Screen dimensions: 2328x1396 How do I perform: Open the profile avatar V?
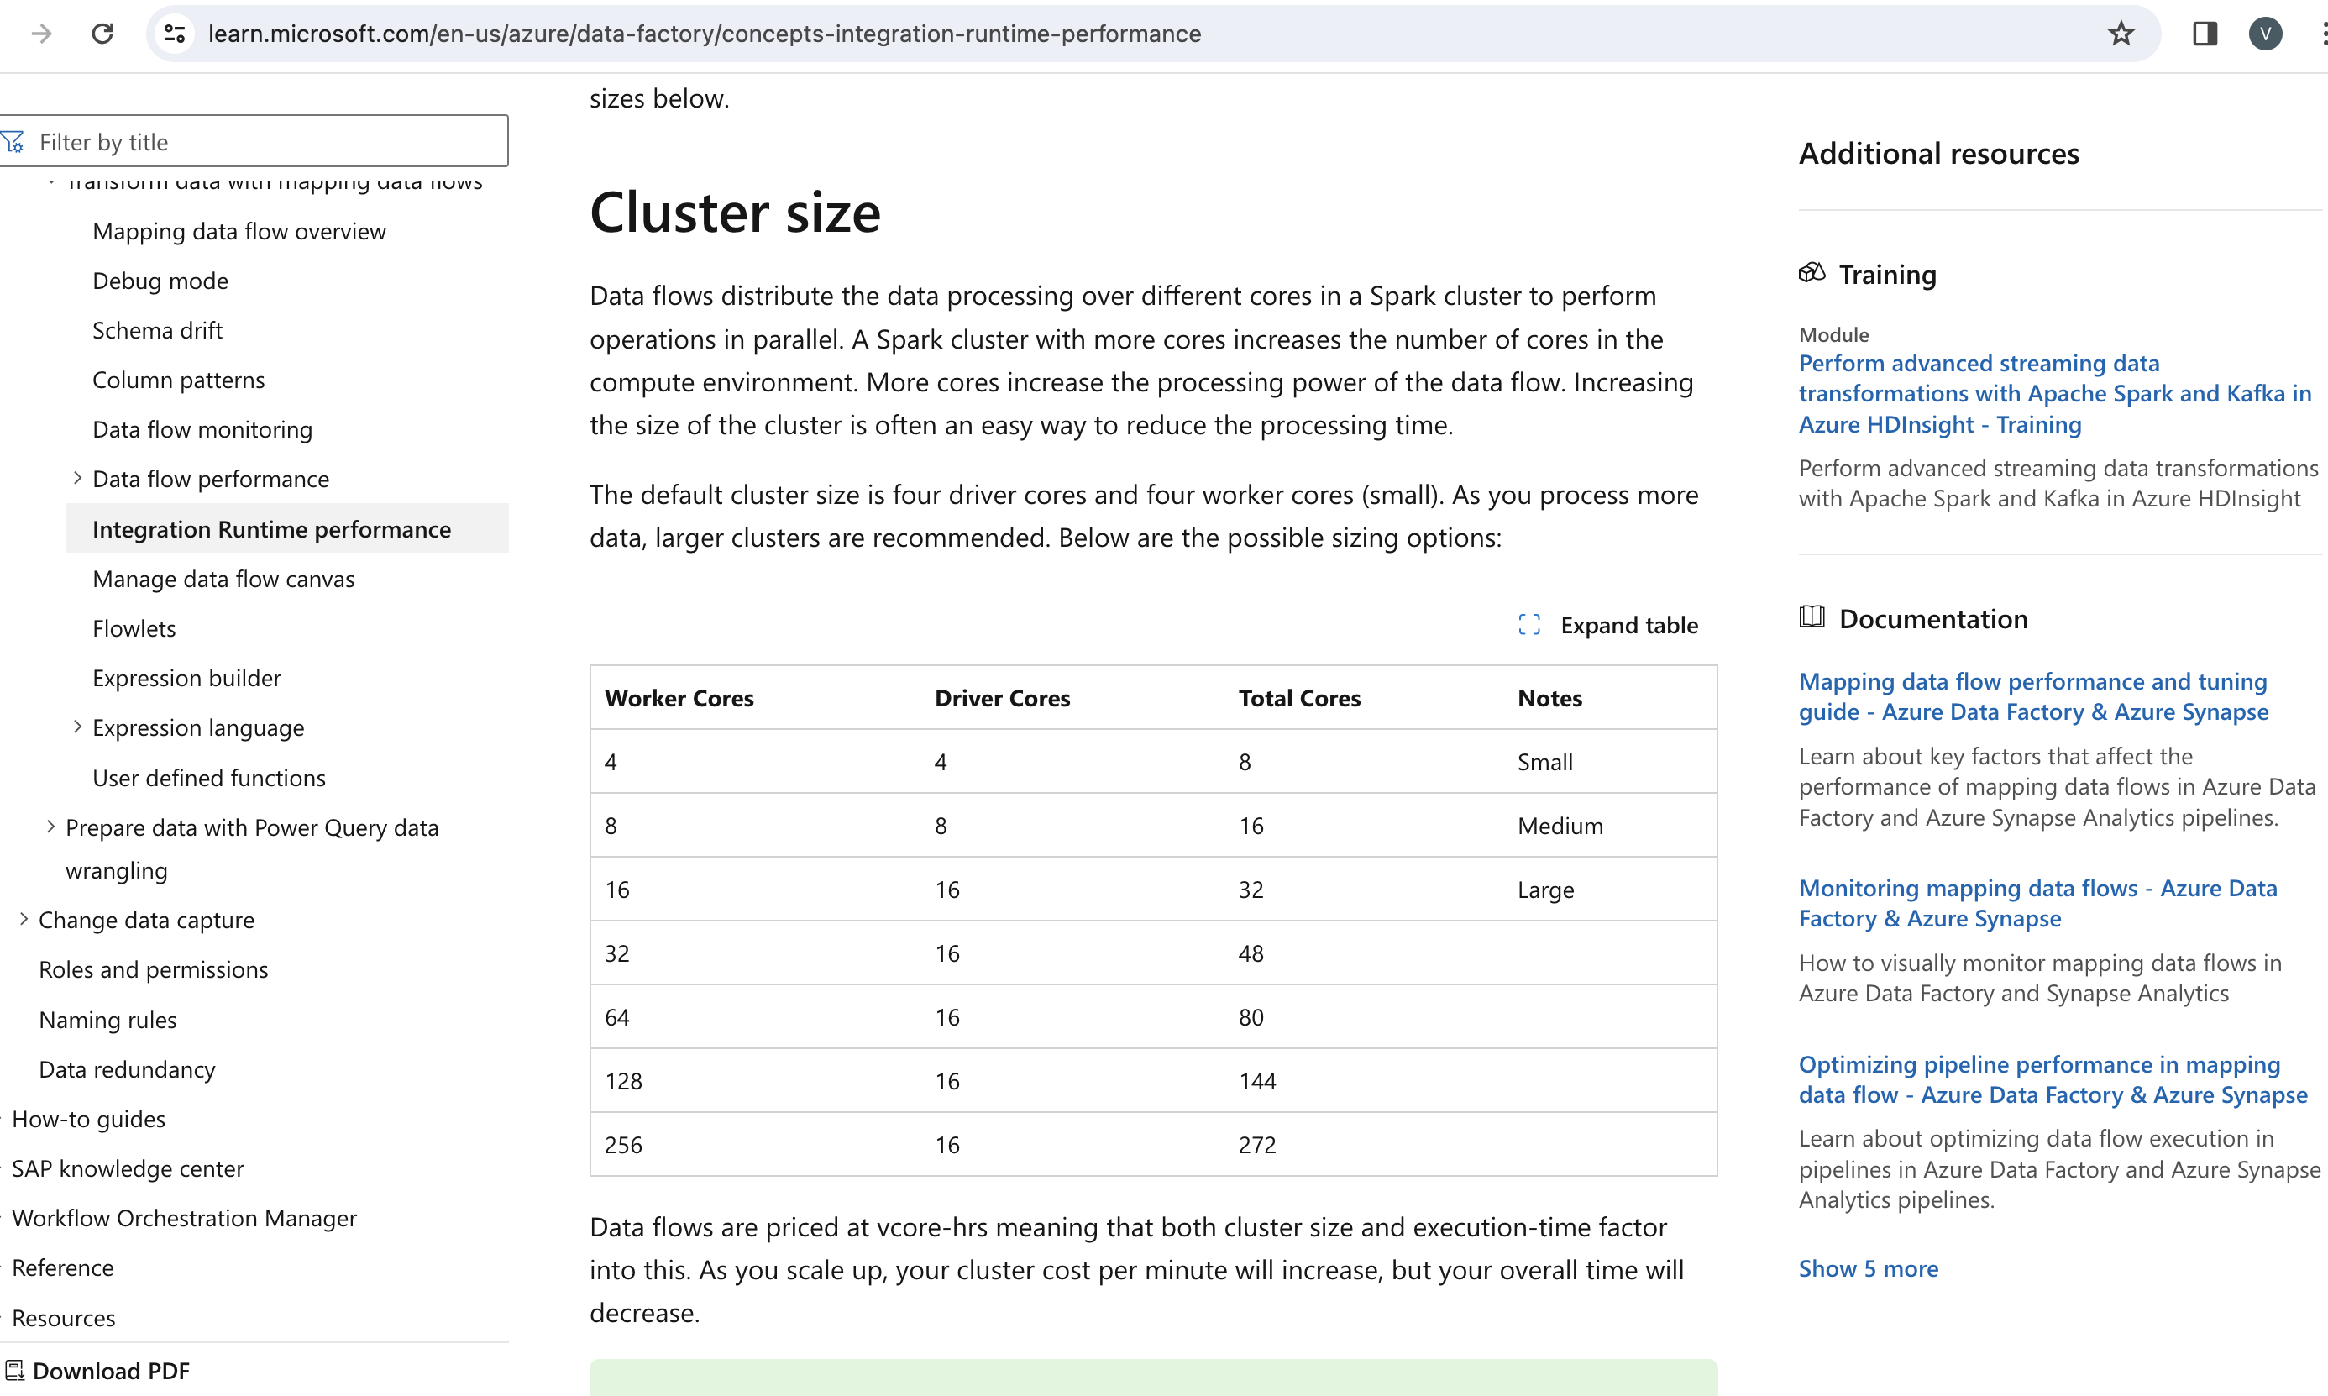click(2265, 34)
